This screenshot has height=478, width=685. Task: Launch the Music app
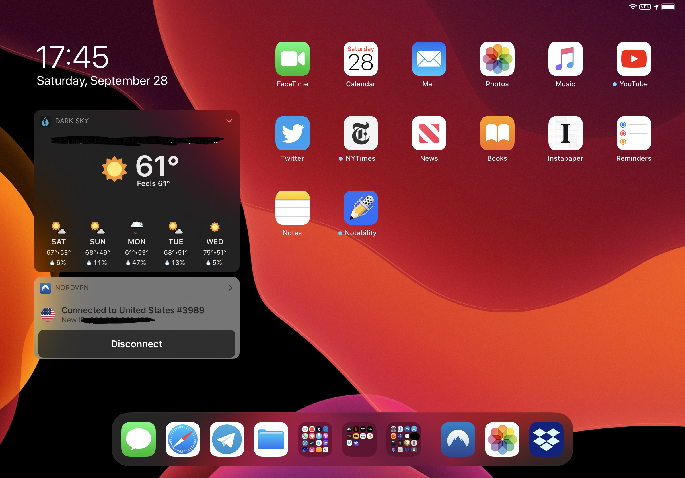click(565, 59)
